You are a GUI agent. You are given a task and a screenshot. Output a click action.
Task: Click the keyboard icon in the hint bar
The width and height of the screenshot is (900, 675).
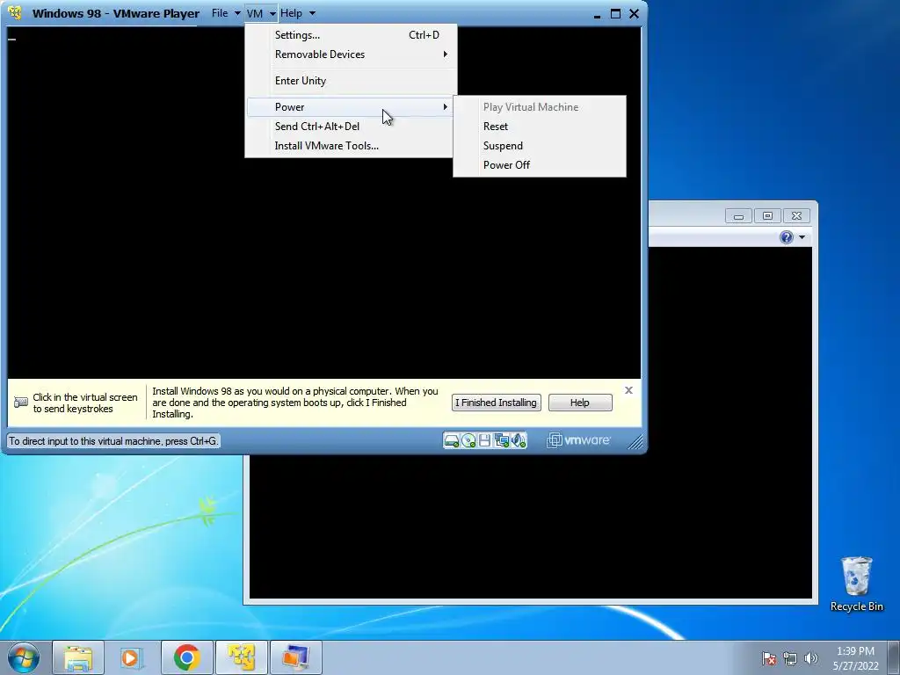point(21,403)
